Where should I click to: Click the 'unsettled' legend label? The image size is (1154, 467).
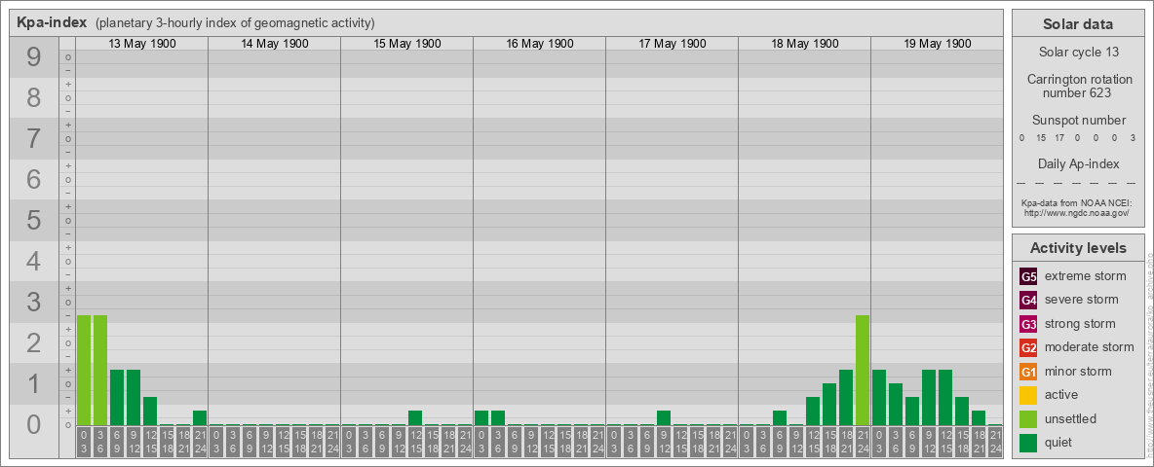point(1070,418)
